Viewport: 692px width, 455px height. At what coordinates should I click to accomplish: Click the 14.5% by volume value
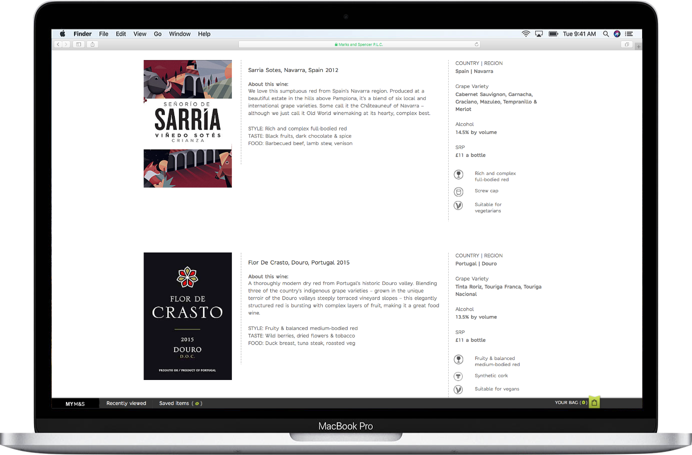click(476, 132)
